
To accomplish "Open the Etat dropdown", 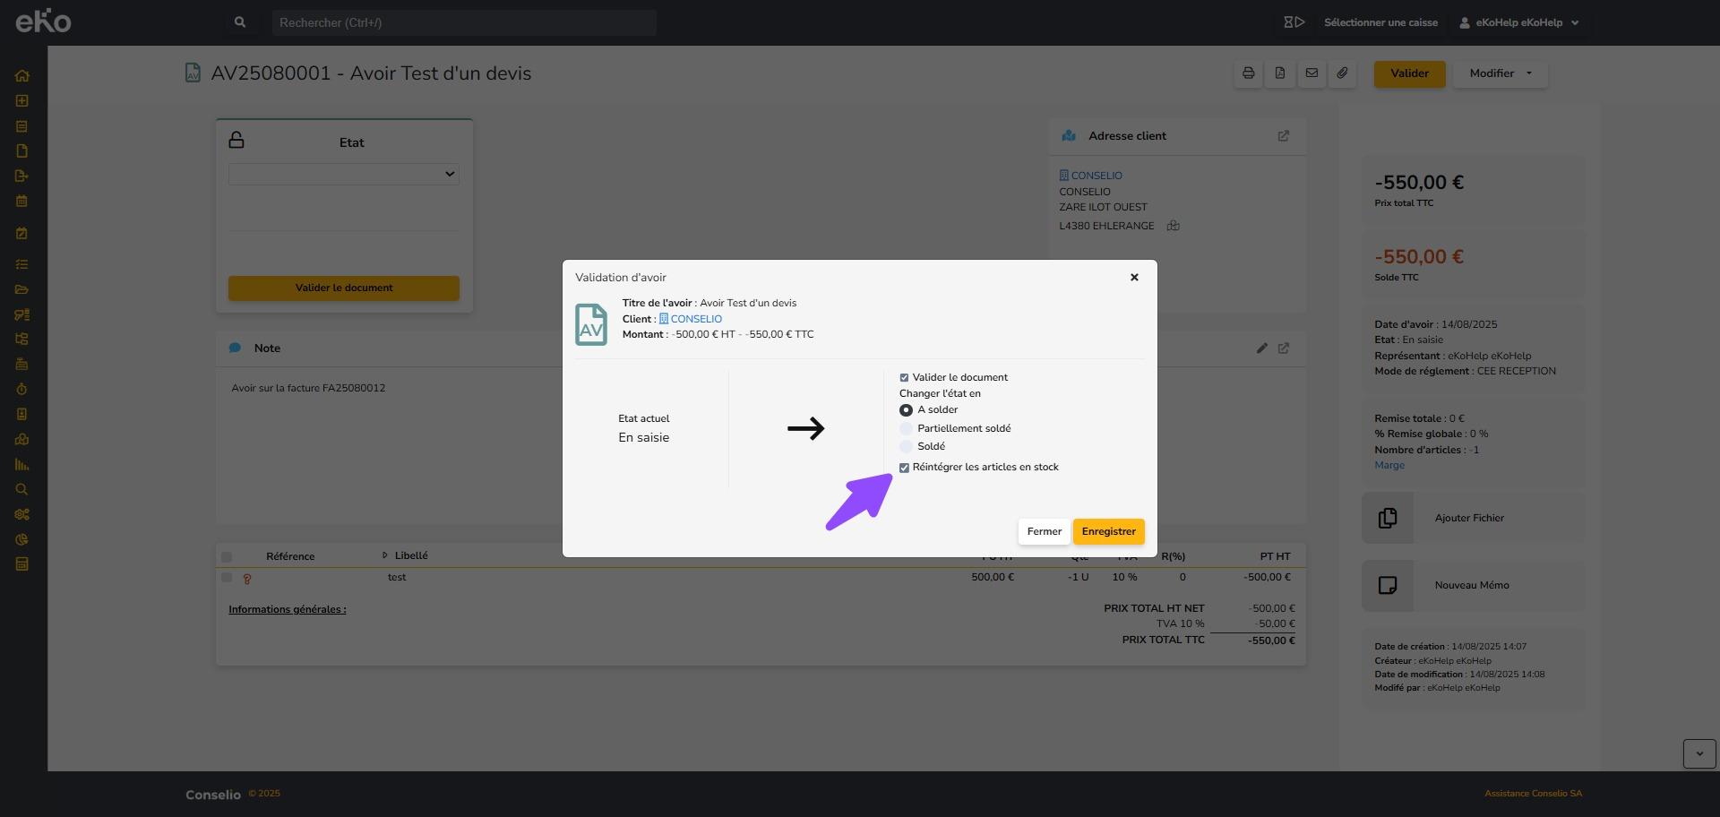I will coord(344,174).
